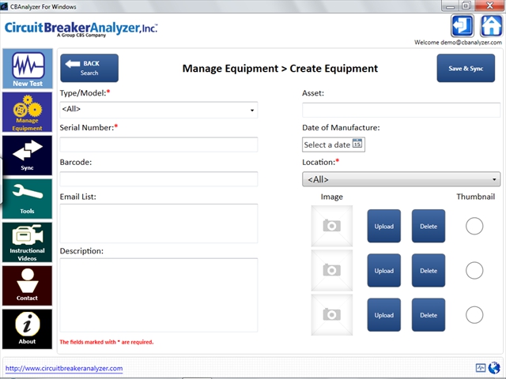Click the Email List text area
This screenshot has height=379, width=506.
(x=159, y=223)
